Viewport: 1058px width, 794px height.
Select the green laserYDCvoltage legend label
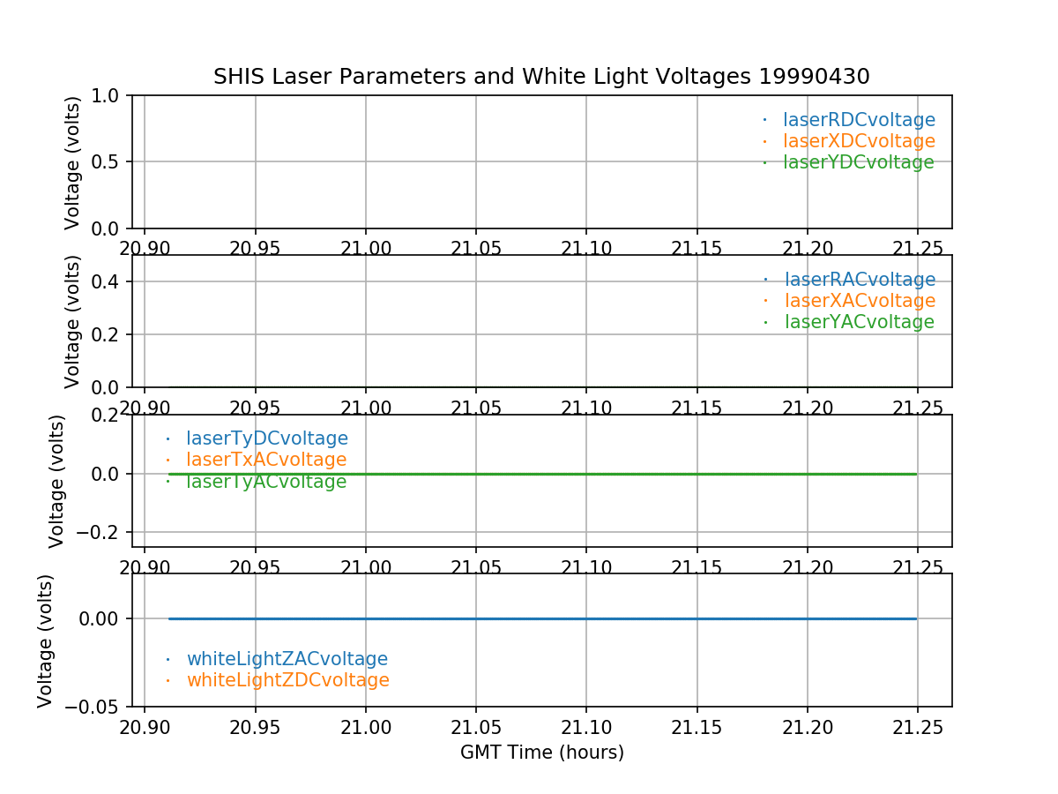coord(858,162)
